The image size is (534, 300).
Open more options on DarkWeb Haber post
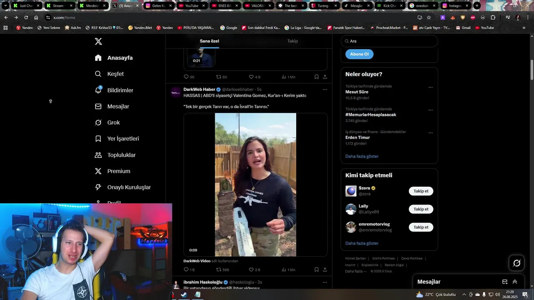325,90
